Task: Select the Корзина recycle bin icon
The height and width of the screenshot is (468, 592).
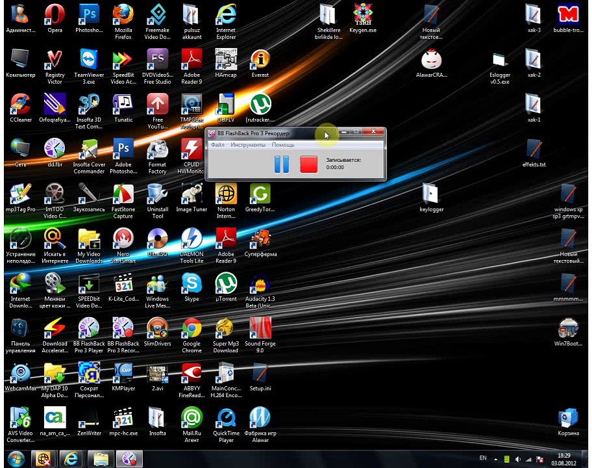Action: pos(568,422)
